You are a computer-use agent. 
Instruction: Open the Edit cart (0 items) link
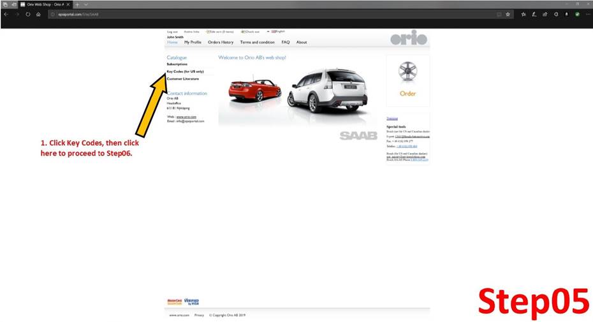point(220,32)
